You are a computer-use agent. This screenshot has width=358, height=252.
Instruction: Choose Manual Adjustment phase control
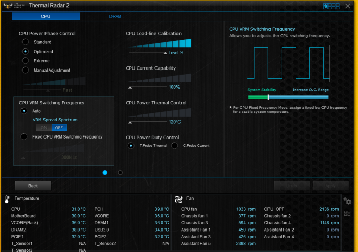(25, 70)
